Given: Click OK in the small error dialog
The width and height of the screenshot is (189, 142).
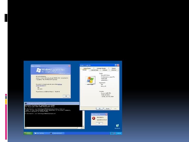Looking at the screenshot, I should click(x=99, y=123).
